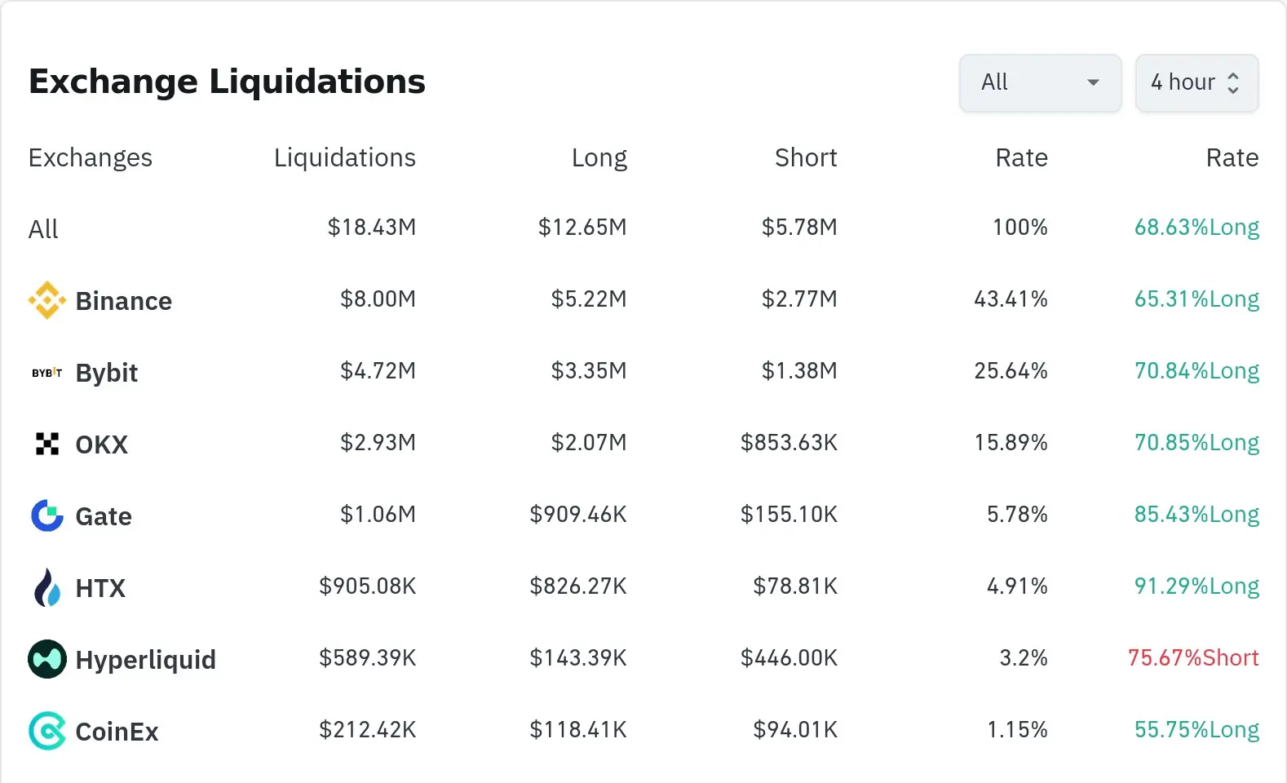
Task: Click the Binance exchange logo icon
Action: pos(46,300)
